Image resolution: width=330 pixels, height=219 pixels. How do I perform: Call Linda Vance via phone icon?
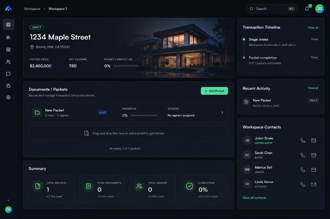click(303, 184)
